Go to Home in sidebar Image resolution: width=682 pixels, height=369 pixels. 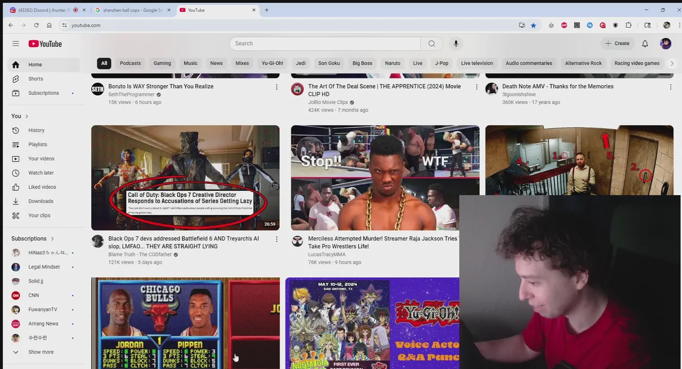tap(44, 65)
